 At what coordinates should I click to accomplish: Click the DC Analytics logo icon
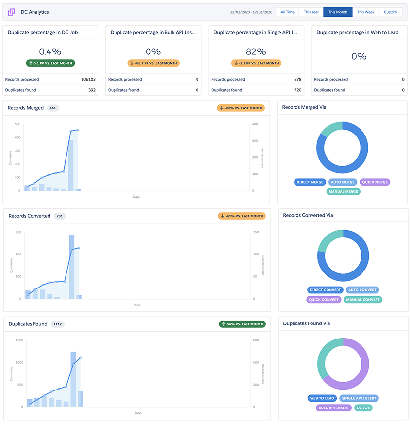tap(11, 12)
